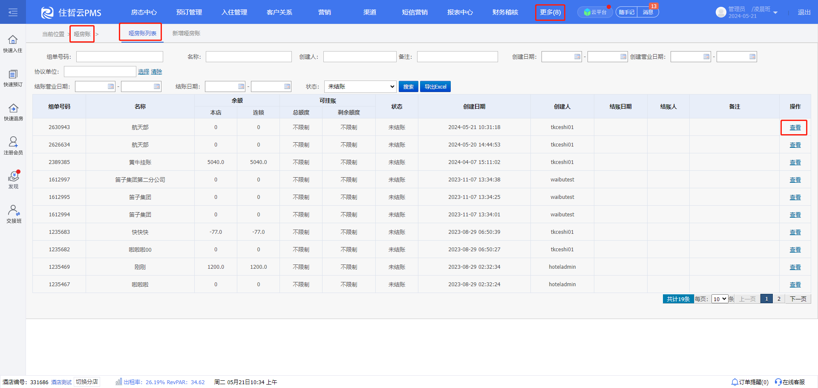View details for 笛子集团第二分公司 row
This screenshot has height=388, width=818.
[795, 180]
